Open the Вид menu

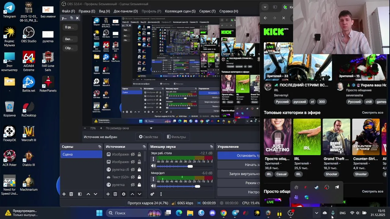104,11
